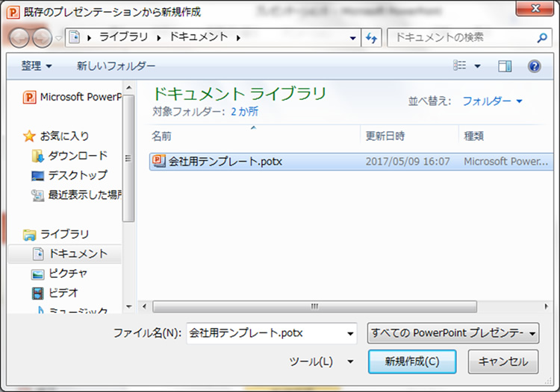Screen dimensions: 560x392
Task: Click the 新規作成(C) button
Action: point(411,361)
